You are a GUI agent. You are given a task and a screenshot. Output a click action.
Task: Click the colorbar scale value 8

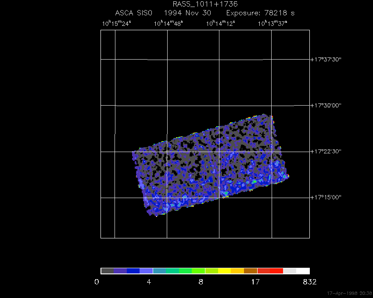(201, 282)
